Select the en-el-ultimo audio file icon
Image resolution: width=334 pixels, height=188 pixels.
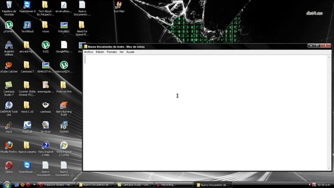64,7
